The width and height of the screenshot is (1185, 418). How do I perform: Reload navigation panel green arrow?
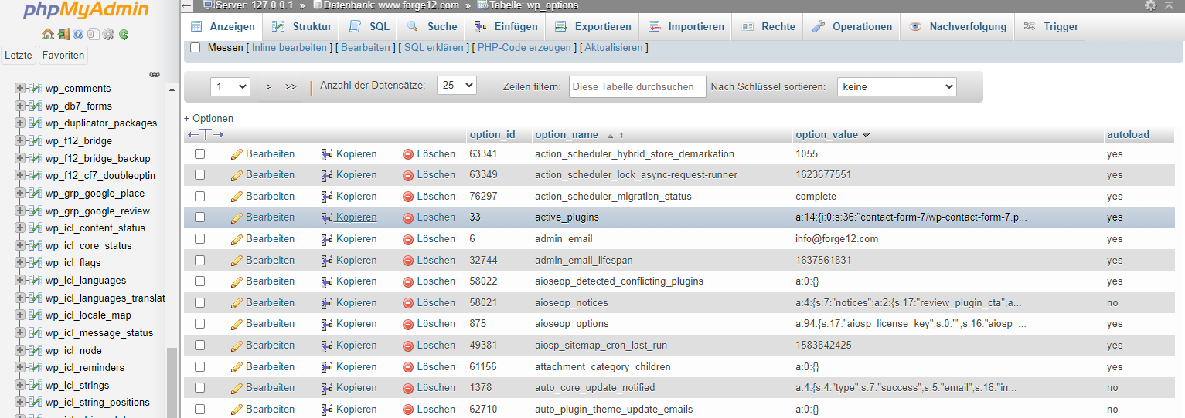[x=123, y=34]
